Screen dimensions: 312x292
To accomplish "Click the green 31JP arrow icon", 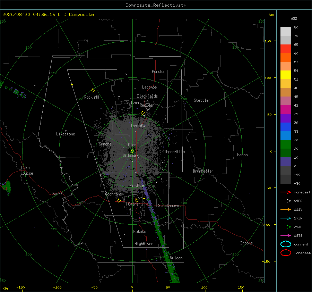I will 286,227.
